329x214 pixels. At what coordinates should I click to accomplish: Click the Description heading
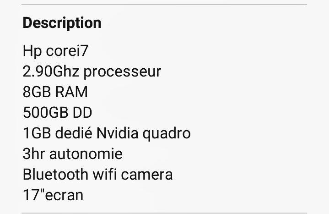coord(62,23)
